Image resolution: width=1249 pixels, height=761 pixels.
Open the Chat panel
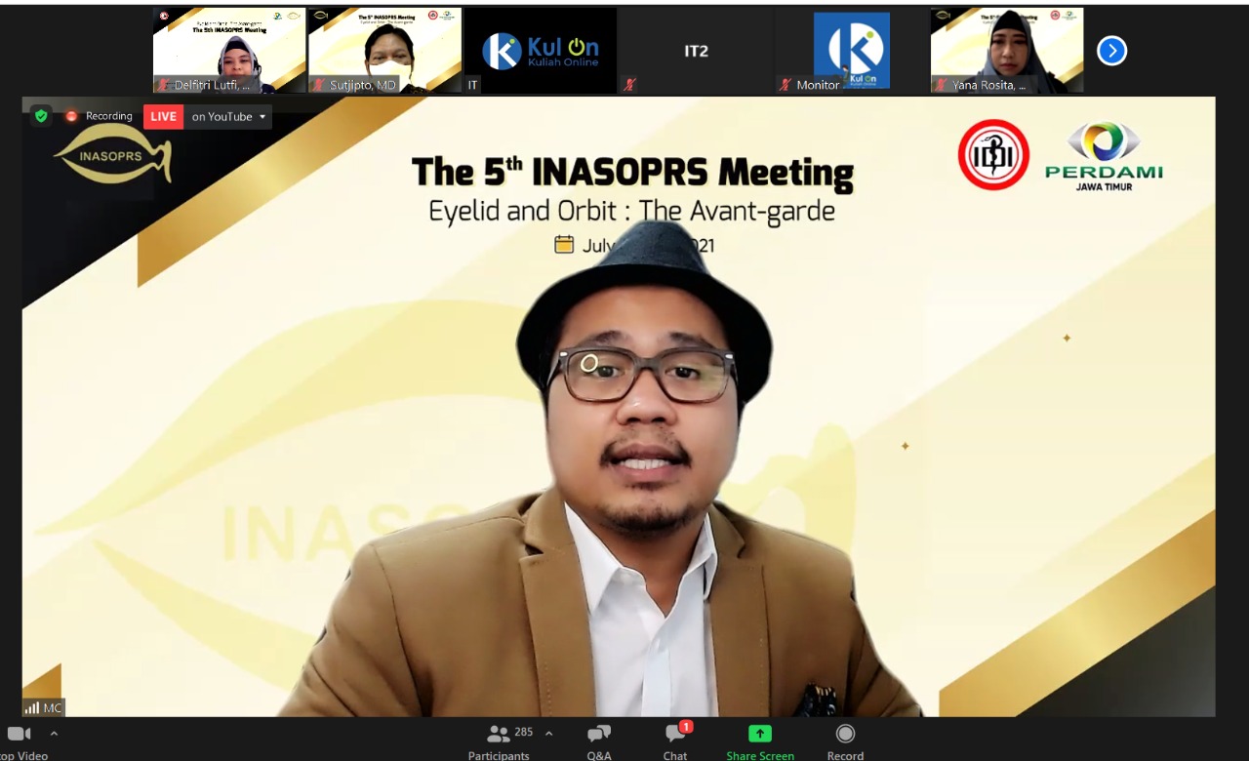coord(675,742)
